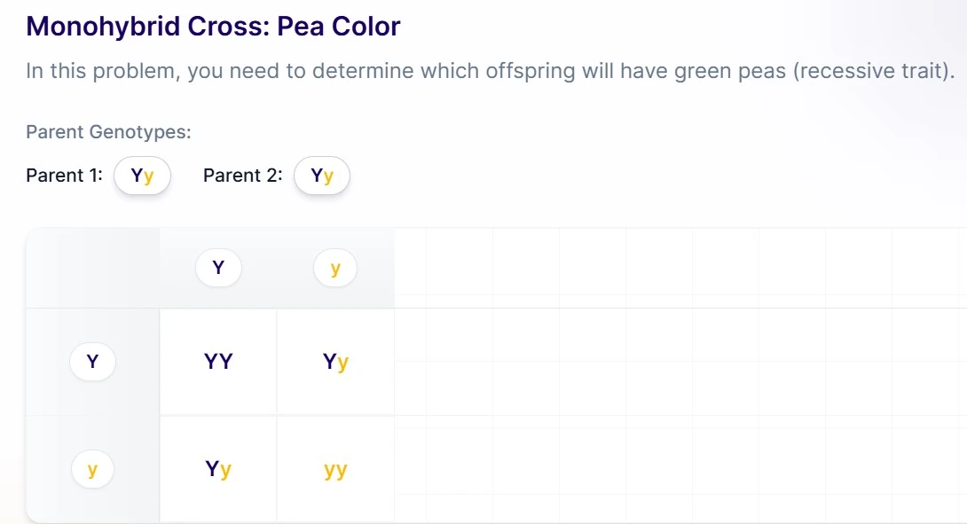Image resolution: width=967 pixels, height=524 pixels.
Task: Click the lowercase y column header chip
Action: point(335,268)
